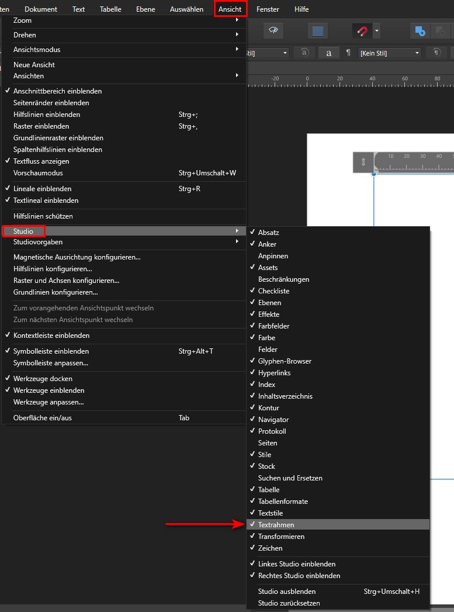Show the Seiten studio panel

coord(338,442)
